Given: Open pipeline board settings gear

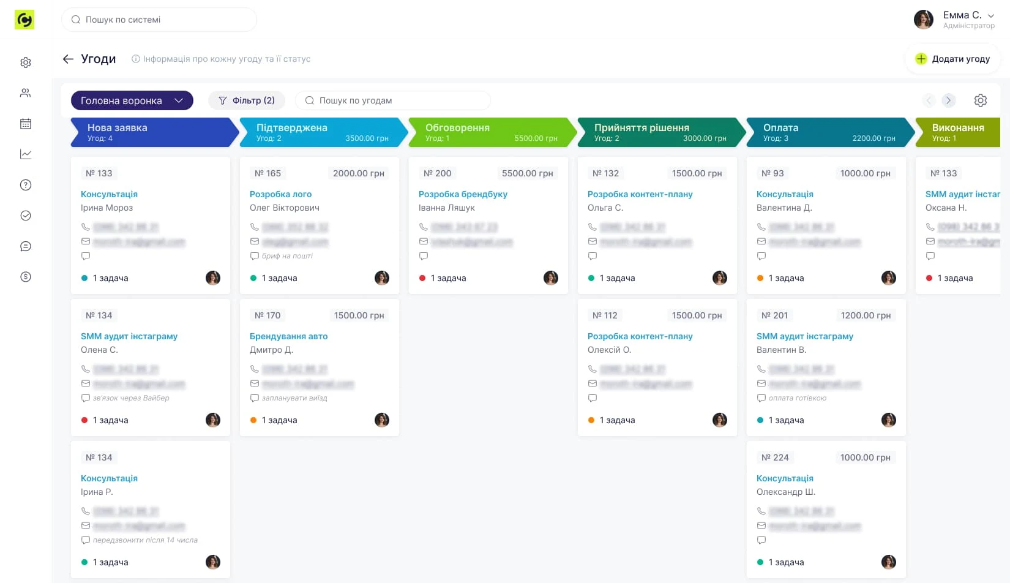Looking at the screenshot, I should (980, 100).
